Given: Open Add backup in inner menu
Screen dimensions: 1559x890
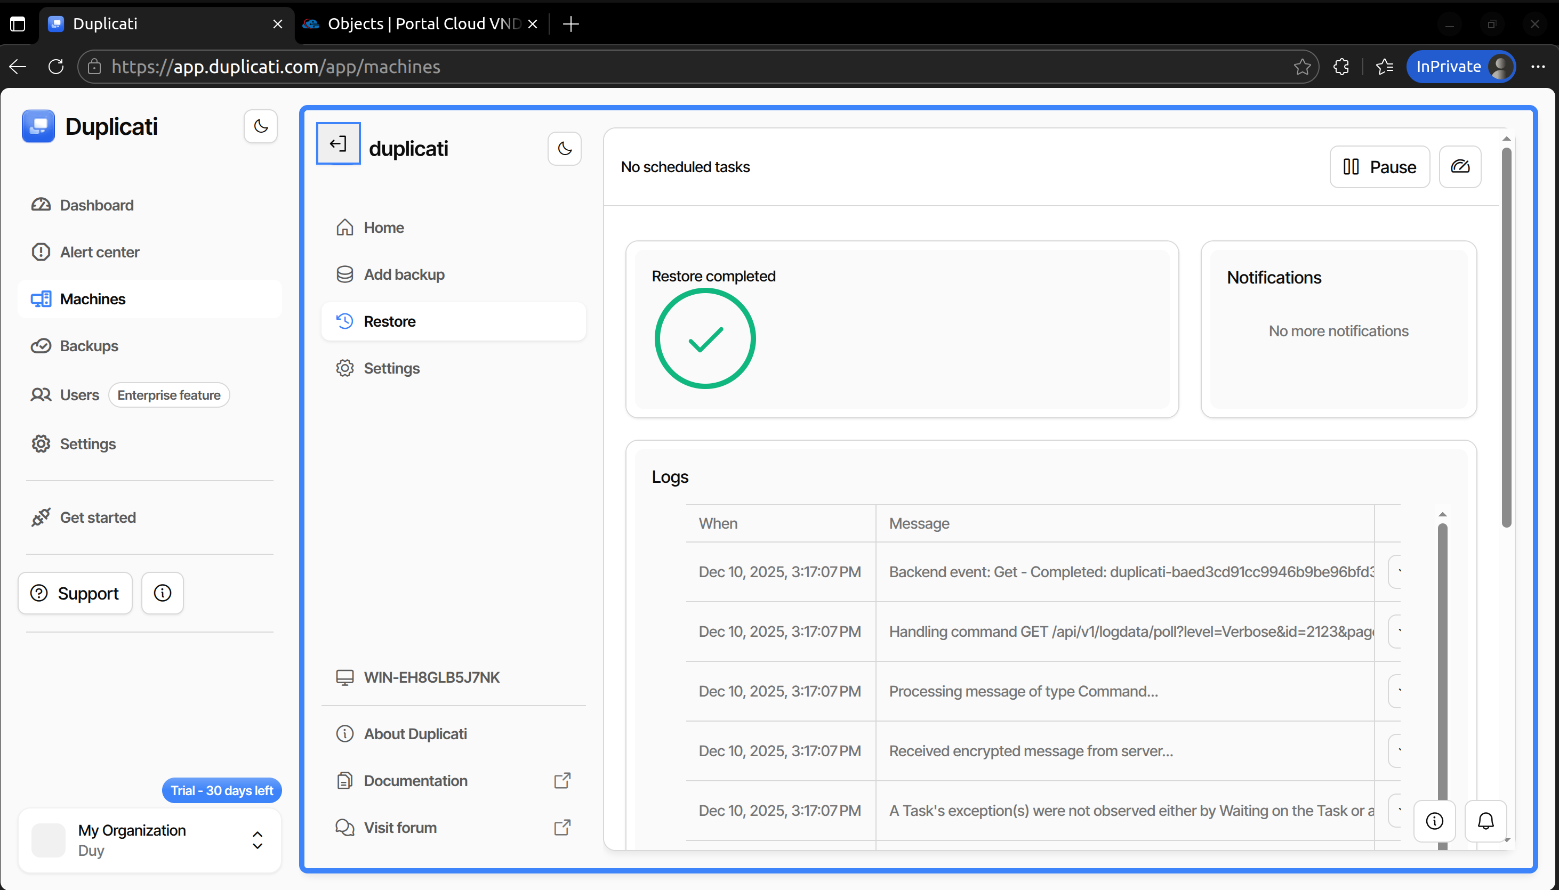Looking at the screenshot, I should pos(404,274).
